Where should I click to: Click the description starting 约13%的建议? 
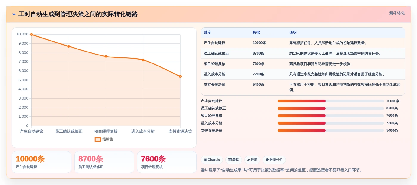coord(335,53)
